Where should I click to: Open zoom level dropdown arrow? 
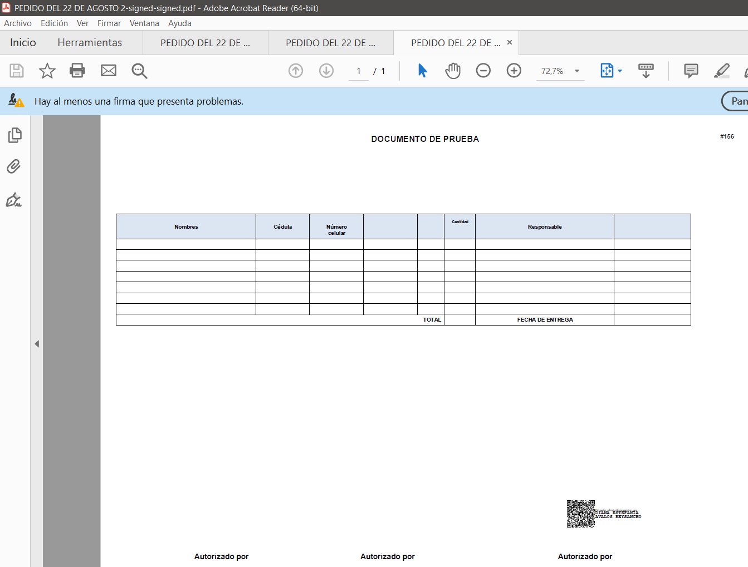click(x=577, y=71)
